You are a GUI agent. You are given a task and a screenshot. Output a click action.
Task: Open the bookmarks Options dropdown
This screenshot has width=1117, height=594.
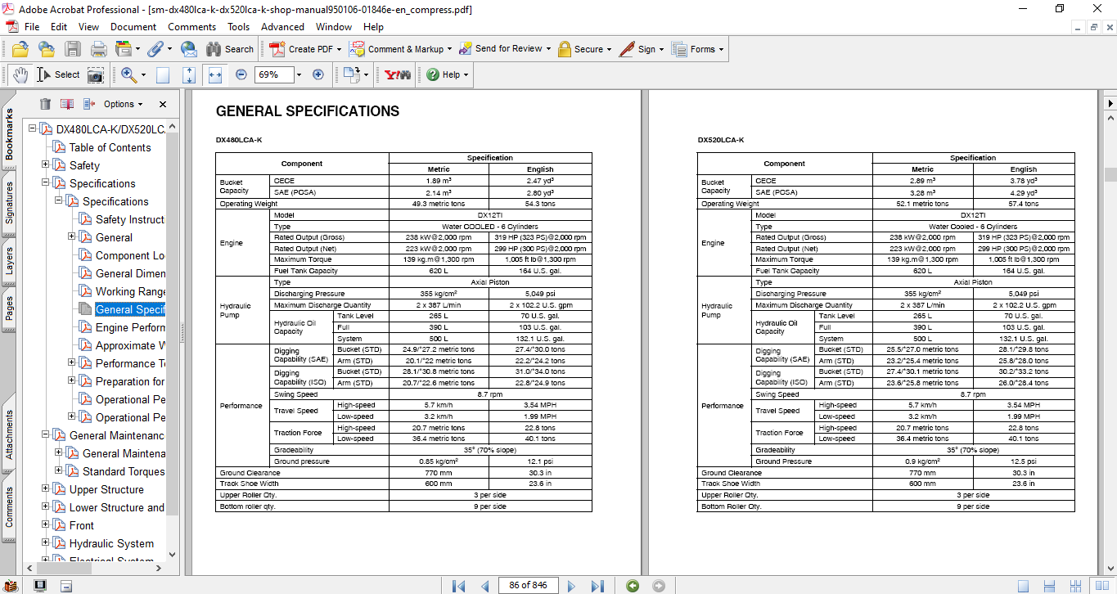coord(123,104)
